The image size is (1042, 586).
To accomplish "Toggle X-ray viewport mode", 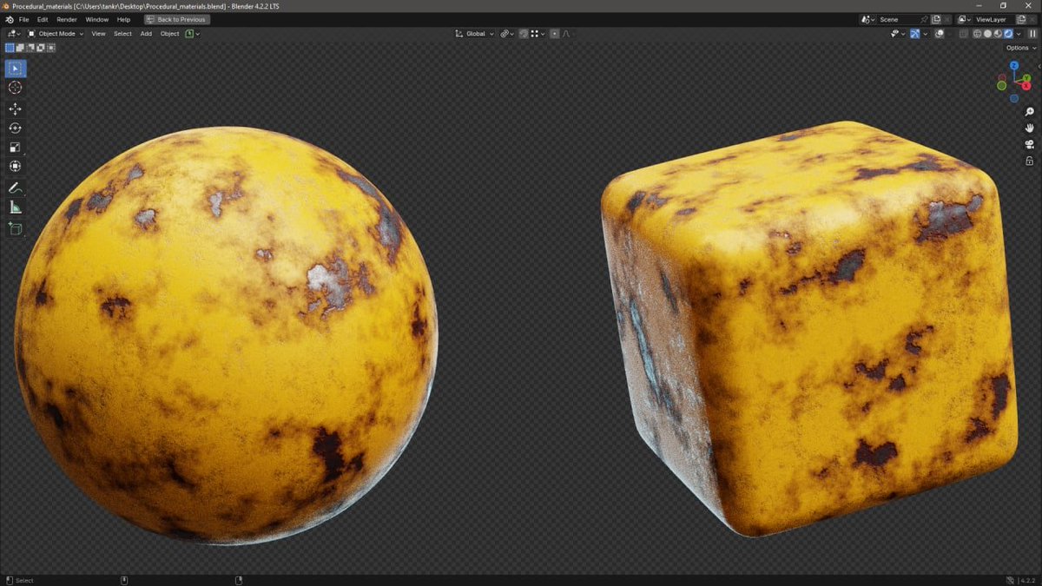I will point(962,34).
